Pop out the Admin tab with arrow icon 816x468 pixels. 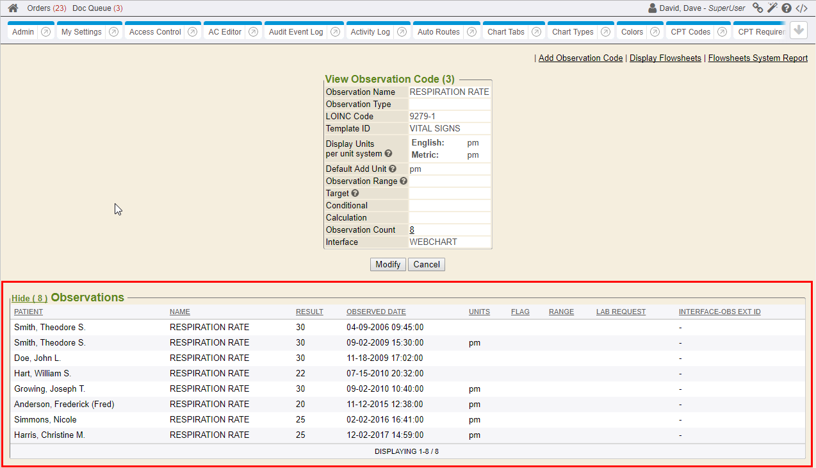[x=45, y=32]
